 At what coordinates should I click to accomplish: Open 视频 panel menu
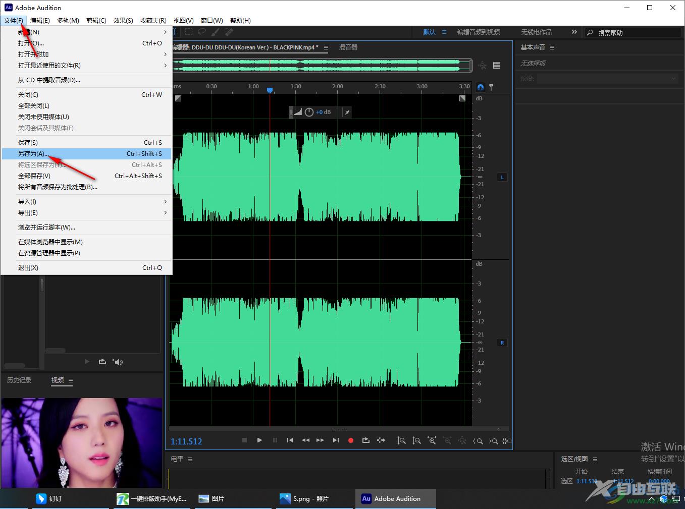[71, 380]
